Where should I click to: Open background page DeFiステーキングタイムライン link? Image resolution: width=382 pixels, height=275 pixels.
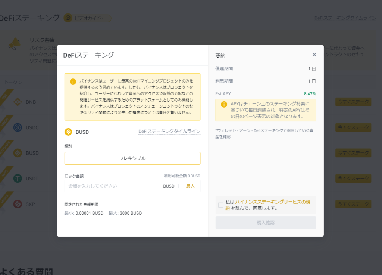point(345,18)
